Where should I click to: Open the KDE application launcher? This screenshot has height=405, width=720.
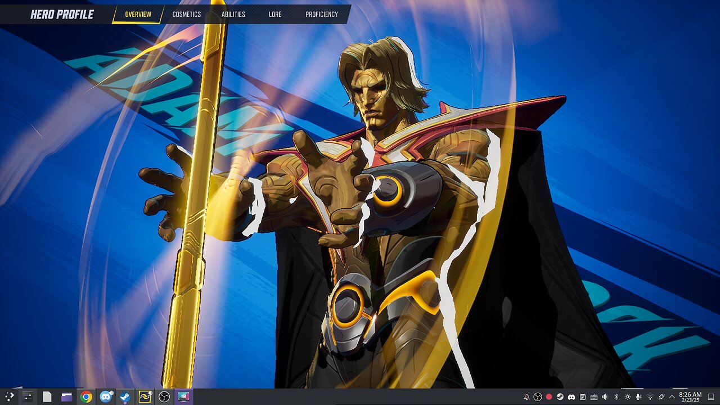[x=10, y=397]
